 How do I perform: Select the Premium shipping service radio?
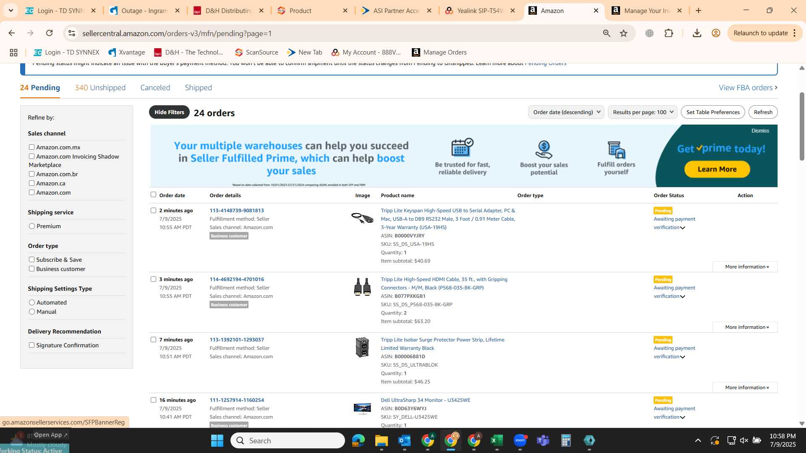point(32,226)
